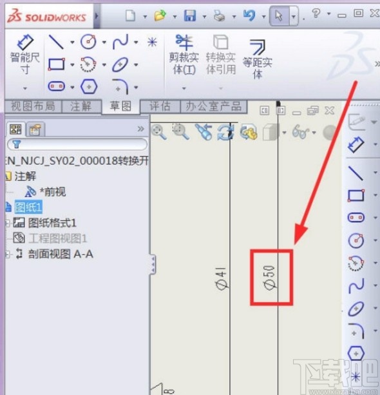Click the Hide/Show Items glasses icon

[x=300, y=132]
